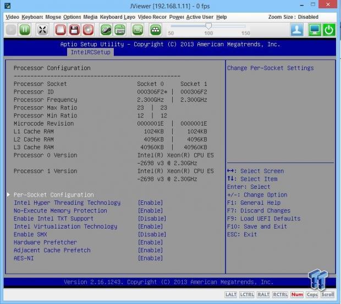Open the Mouse menu

(53, 17)
